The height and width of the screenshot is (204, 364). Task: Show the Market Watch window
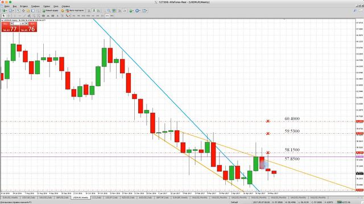[18, 11]
